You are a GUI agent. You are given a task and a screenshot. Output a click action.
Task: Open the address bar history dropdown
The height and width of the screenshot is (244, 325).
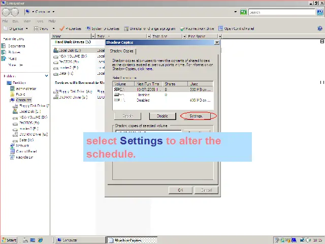tap(236, 12)
